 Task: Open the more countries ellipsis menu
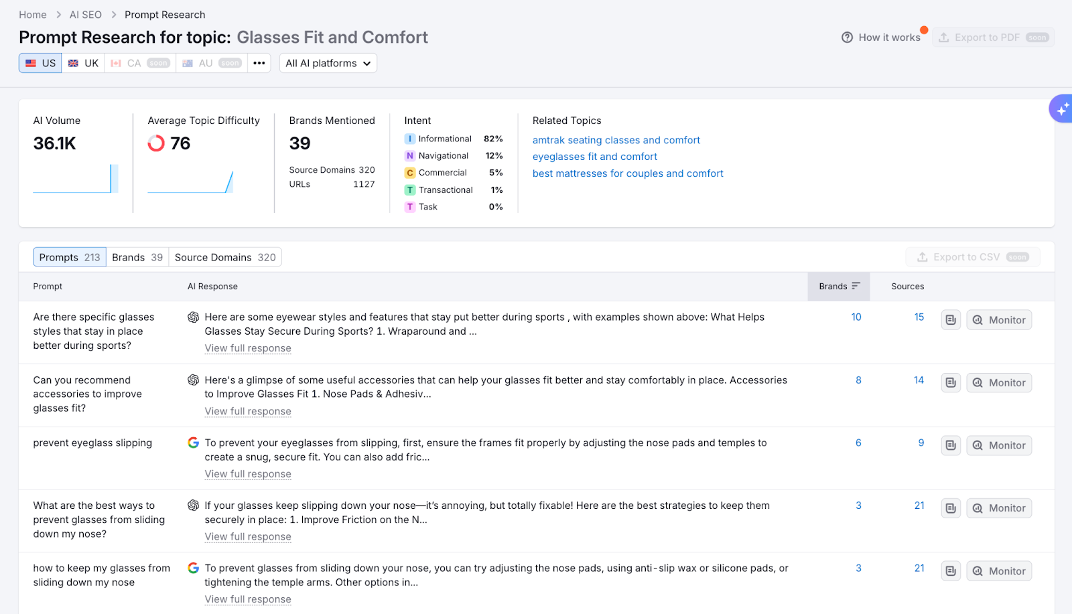click(259, 63)
